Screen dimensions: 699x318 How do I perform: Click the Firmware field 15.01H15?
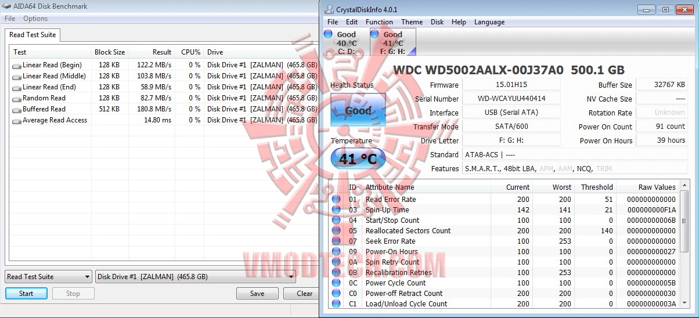coord(511,85)
